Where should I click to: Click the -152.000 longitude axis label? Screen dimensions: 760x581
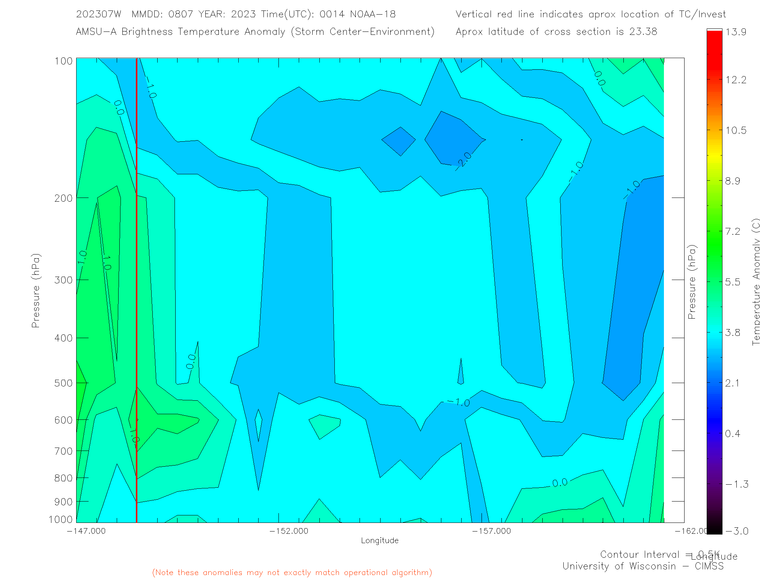tap(289, 531)
